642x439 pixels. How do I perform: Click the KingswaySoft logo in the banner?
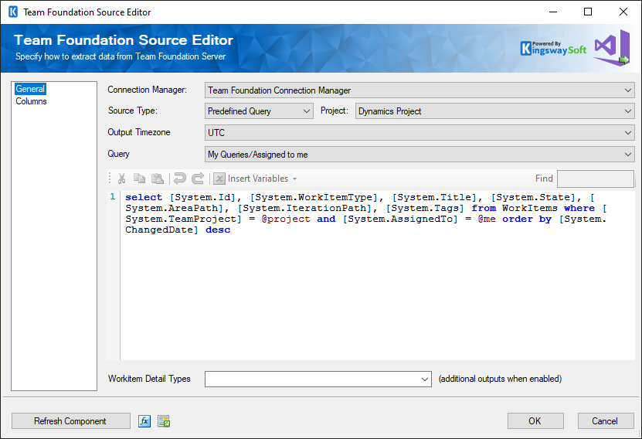click(x=553, y=49)
